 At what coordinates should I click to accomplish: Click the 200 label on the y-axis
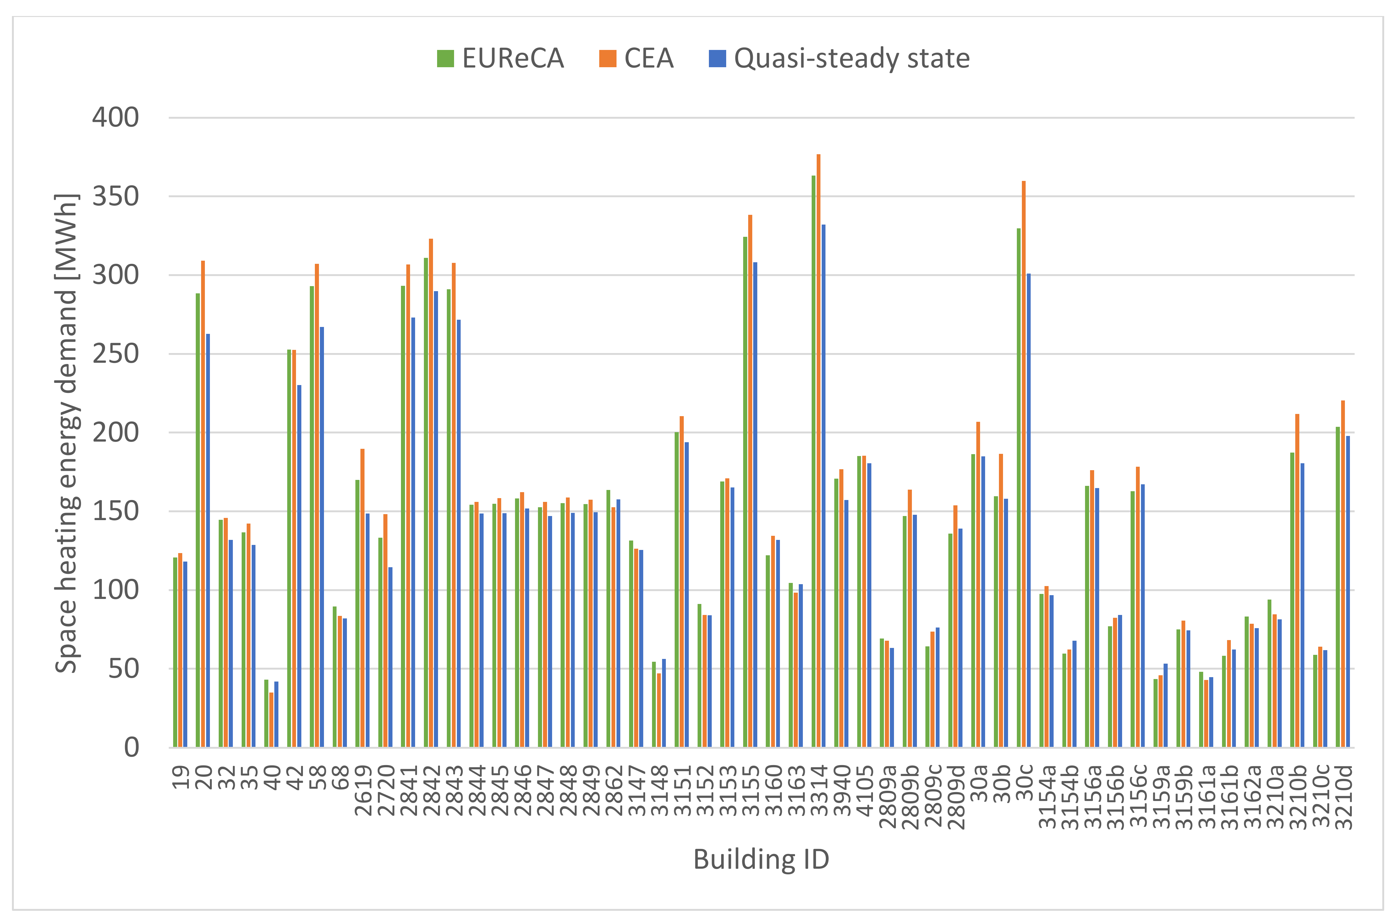116,432
